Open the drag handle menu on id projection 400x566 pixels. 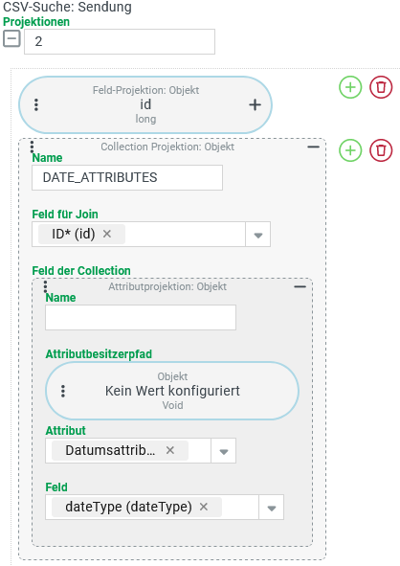pos(36,104)
